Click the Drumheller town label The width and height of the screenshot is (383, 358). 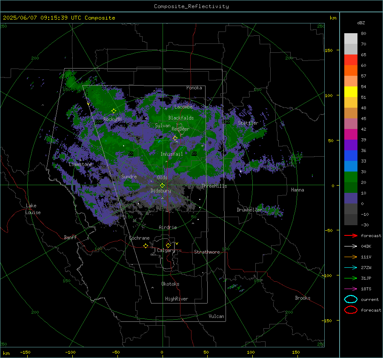(x=249, y=210)
